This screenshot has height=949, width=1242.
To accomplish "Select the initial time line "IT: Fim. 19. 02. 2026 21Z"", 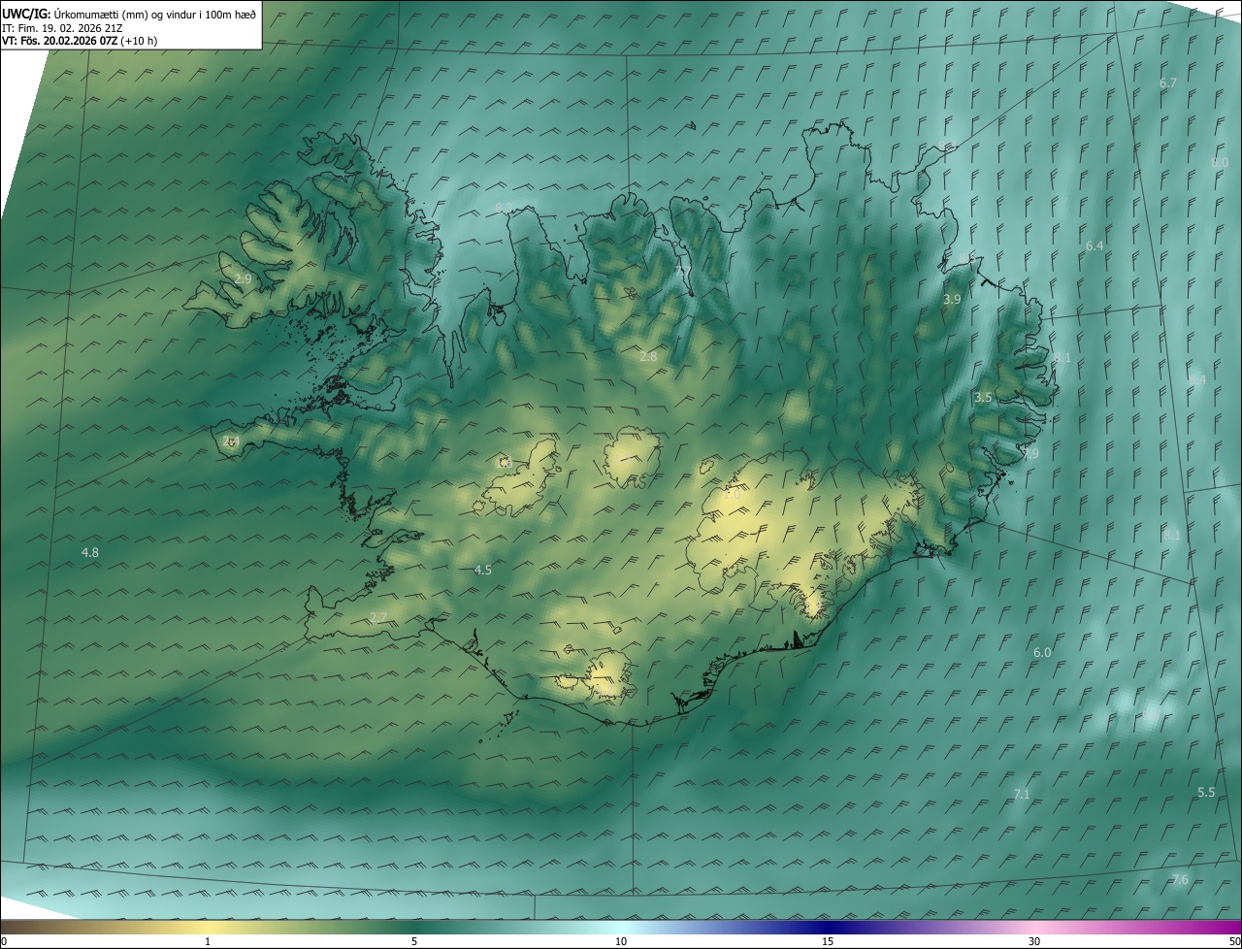I will tap(62, 28).
